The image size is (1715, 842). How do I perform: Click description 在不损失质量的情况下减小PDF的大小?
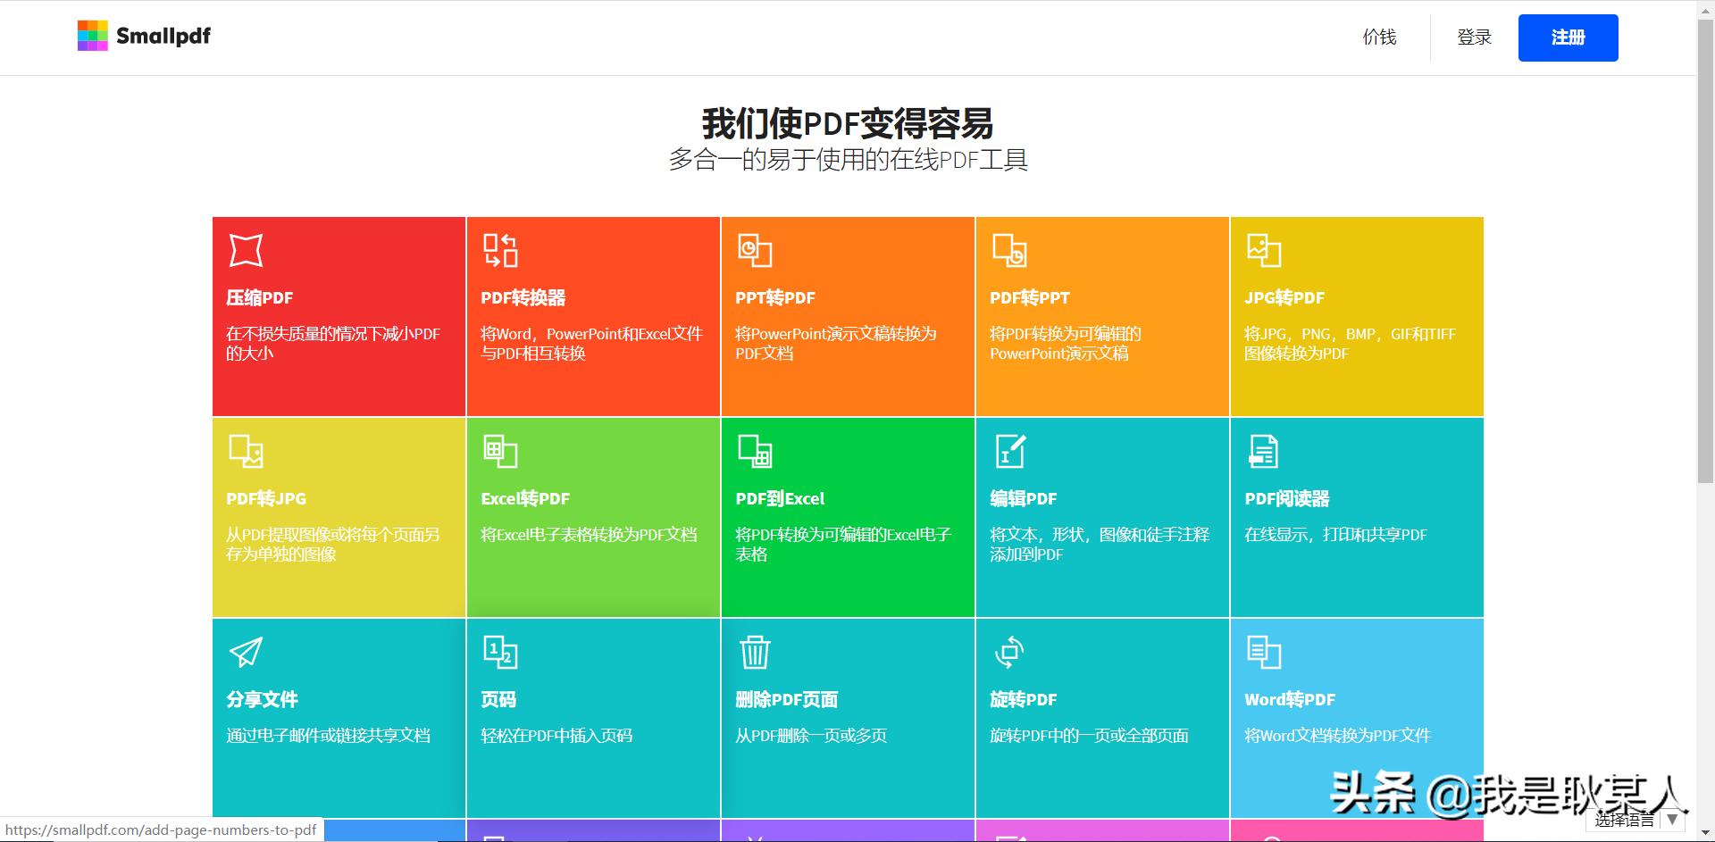333,344
